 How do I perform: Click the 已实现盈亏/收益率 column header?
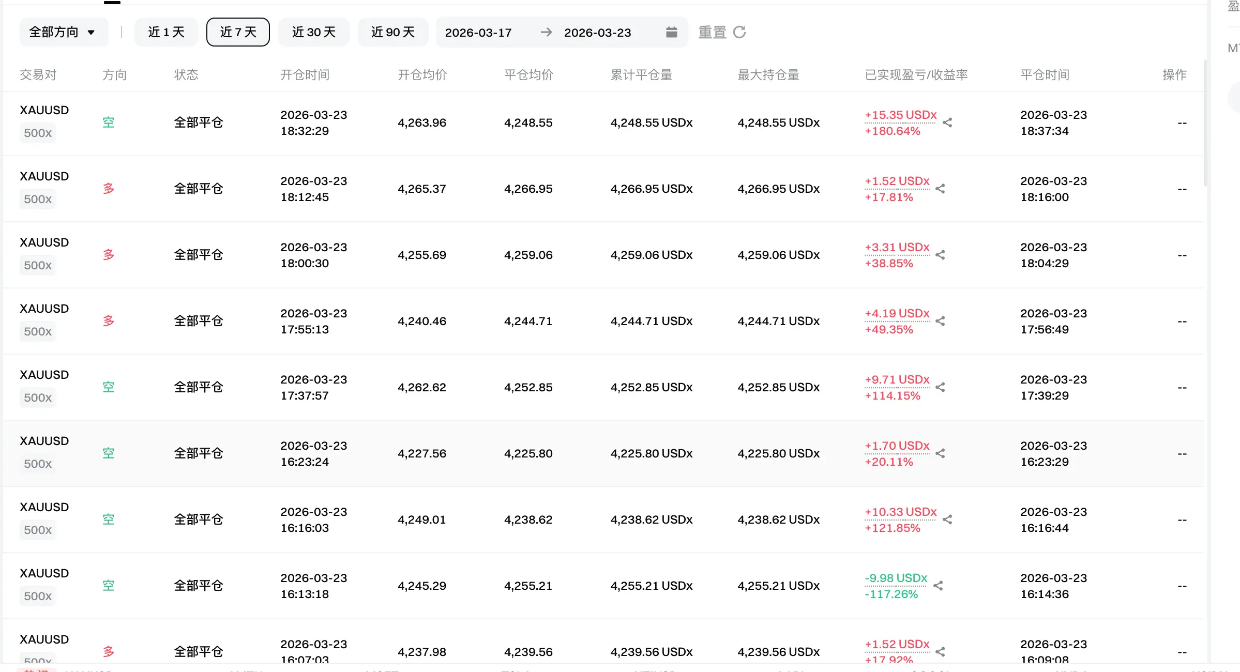click(916, 75)
